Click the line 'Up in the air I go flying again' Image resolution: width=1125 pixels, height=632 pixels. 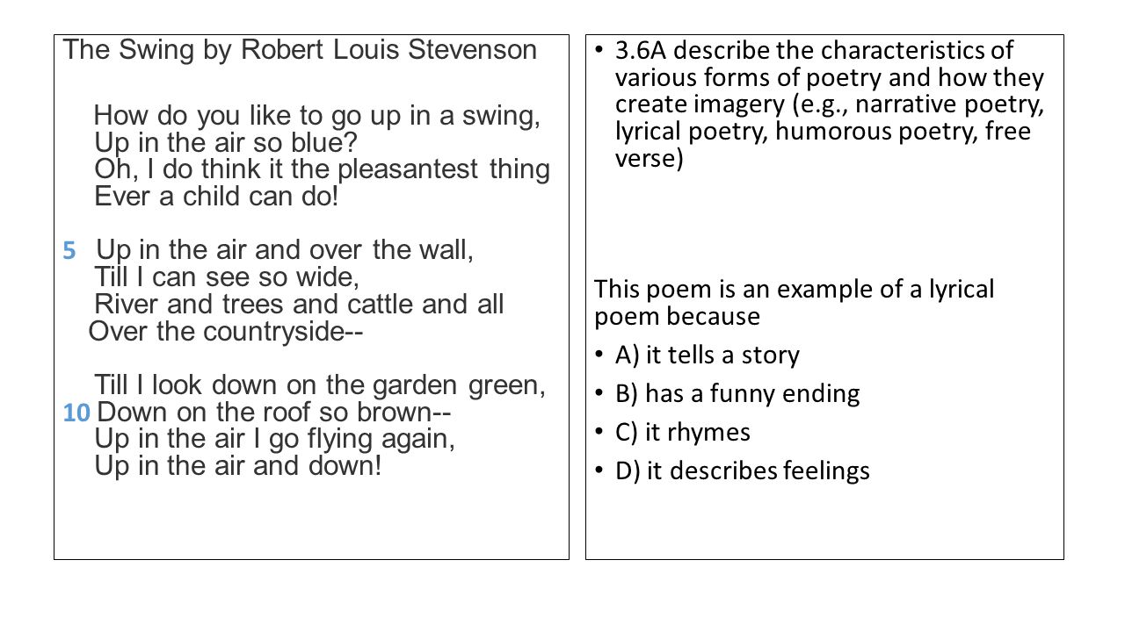coord(275,439)
